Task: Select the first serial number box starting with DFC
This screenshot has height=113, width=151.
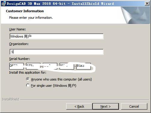Action: pos(16,66)
